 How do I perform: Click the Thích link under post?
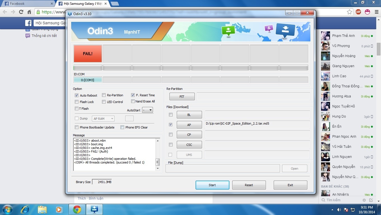tap(82, 198)
